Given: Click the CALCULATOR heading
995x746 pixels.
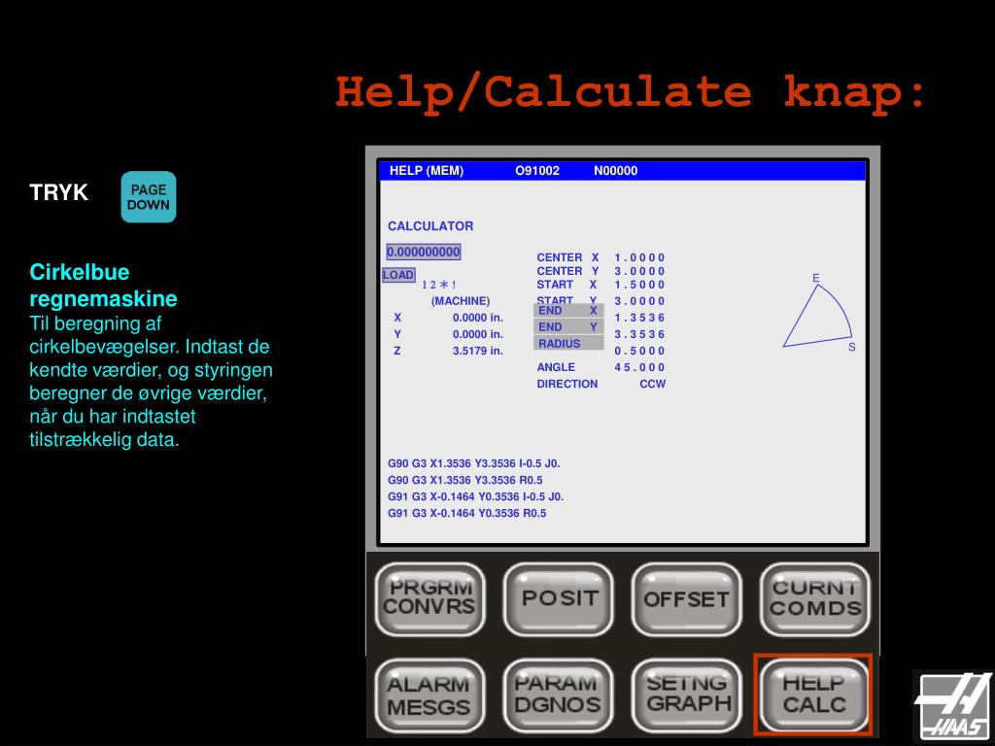Looking at the screenshot, I should click(x=430, y=225).
